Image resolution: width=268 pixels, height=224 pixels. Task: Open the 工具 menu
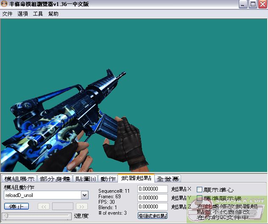pos(38,14)
